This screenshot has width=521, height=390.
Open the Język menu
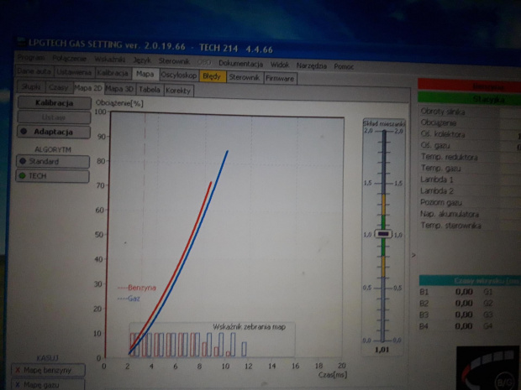tap(142, 60)
